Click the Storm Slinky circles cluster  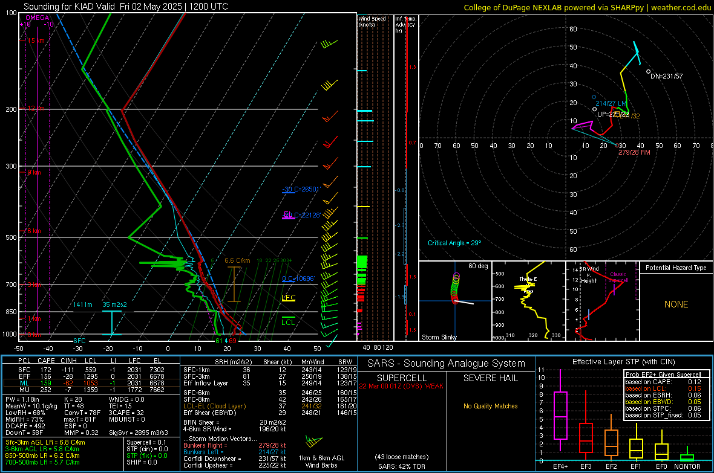456,288
